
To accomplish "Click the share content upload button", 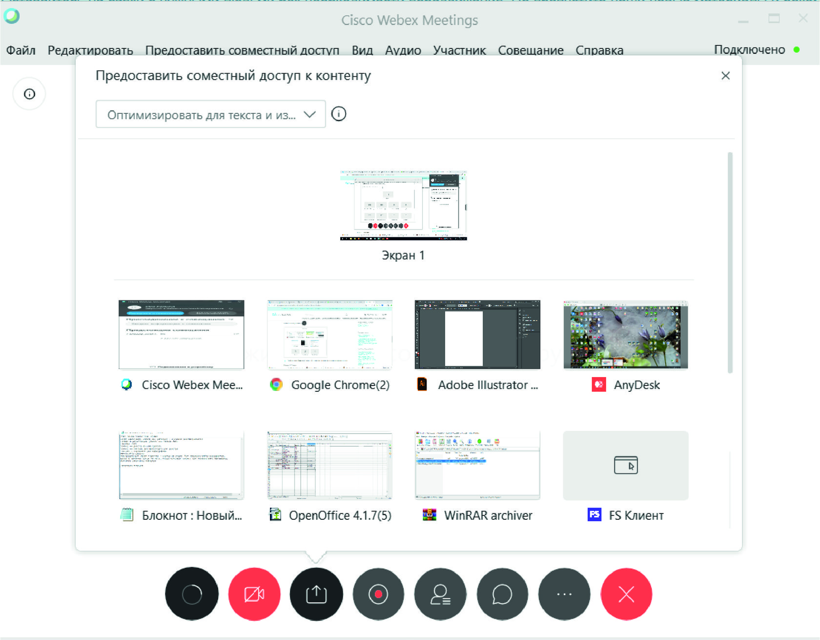I will 316,594.
